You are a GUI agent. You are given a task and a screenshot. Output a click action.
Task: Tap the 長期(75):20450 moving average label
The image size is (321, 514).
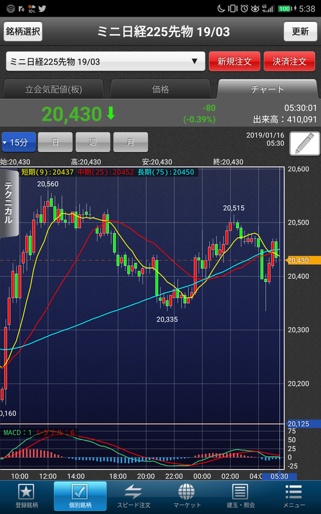(x=166, y=172)
